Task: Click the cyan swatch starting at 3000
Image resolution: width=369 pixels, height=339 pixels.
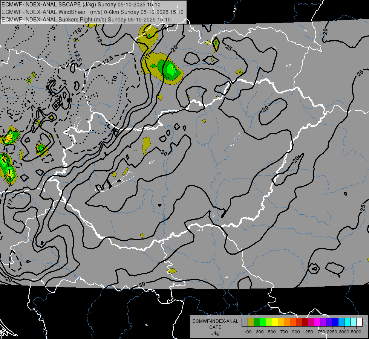Action: (x=348, y=322)
